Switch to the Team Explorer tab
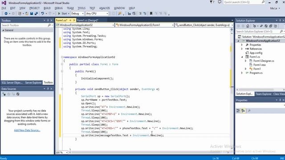The width and height of the screenshot is (285, 160). (263, 94)
